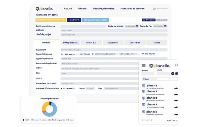This screenshot has height=127, width=201.
Task: Click the Durée time field
Action: click(90, 89)
